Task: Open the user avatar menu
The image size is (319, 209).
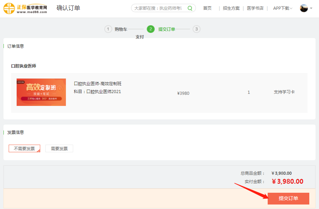Action: click(304, 8)
